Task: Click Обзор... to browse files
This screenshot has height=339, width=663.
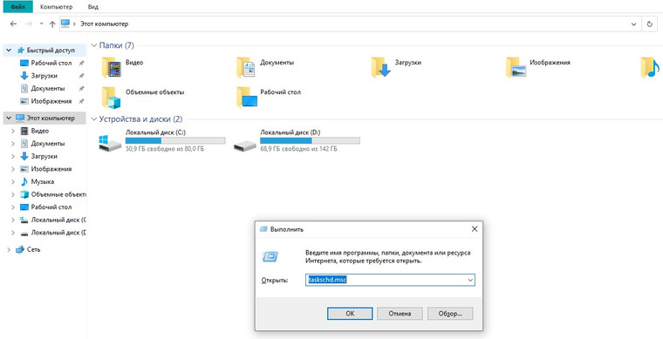Action: tap(450, 314)
